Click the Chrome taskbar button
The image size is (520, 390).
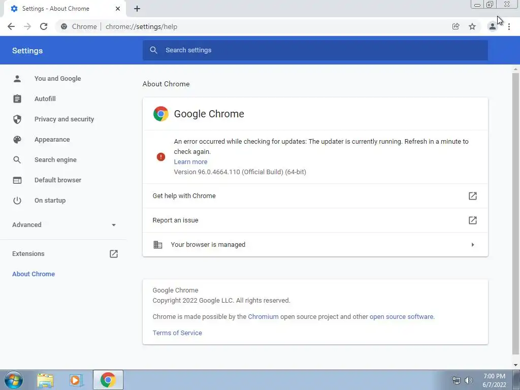[108, 380]
